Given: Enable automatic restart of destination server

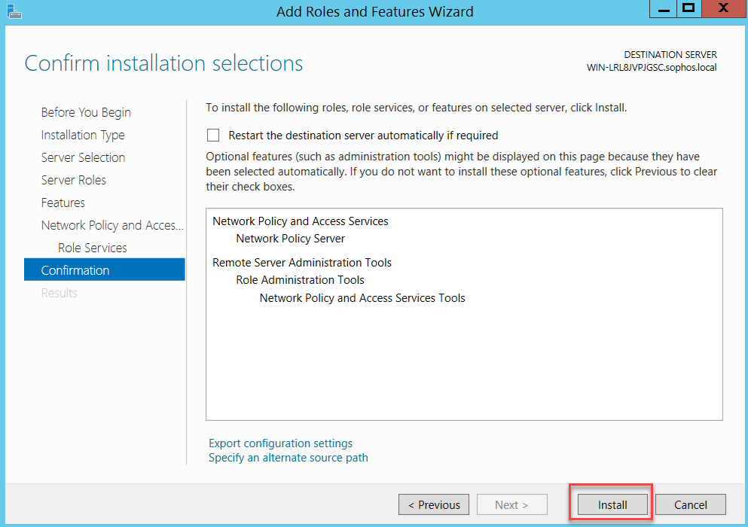Looking at the screenshot, I should 213,136.
